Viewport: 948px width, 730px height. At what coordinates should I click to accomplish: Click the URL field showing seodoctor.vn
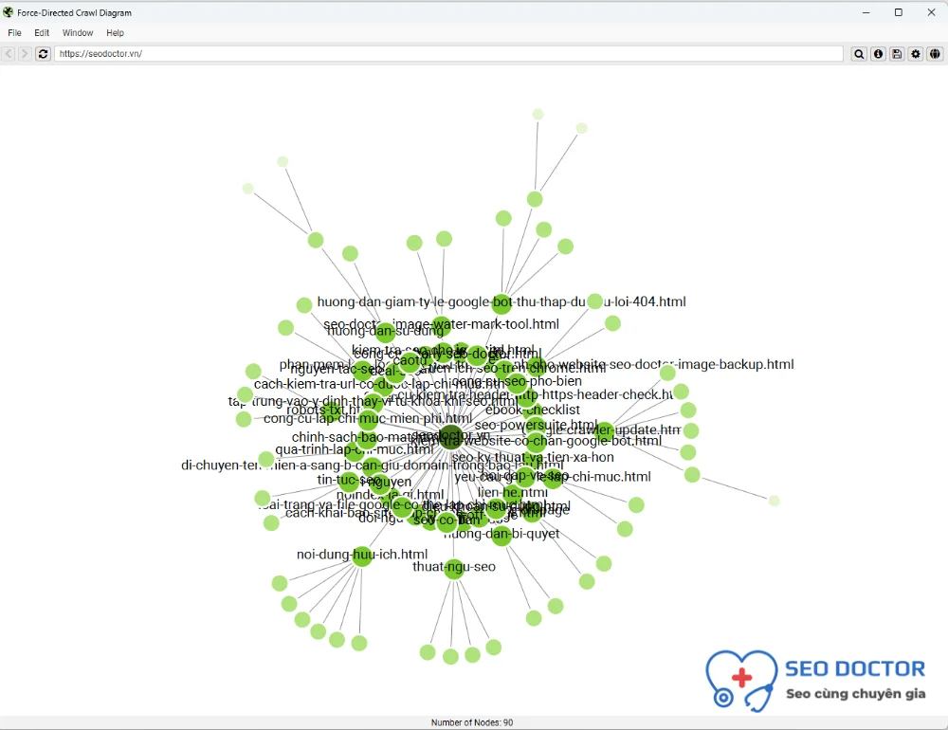pos(448,54)
